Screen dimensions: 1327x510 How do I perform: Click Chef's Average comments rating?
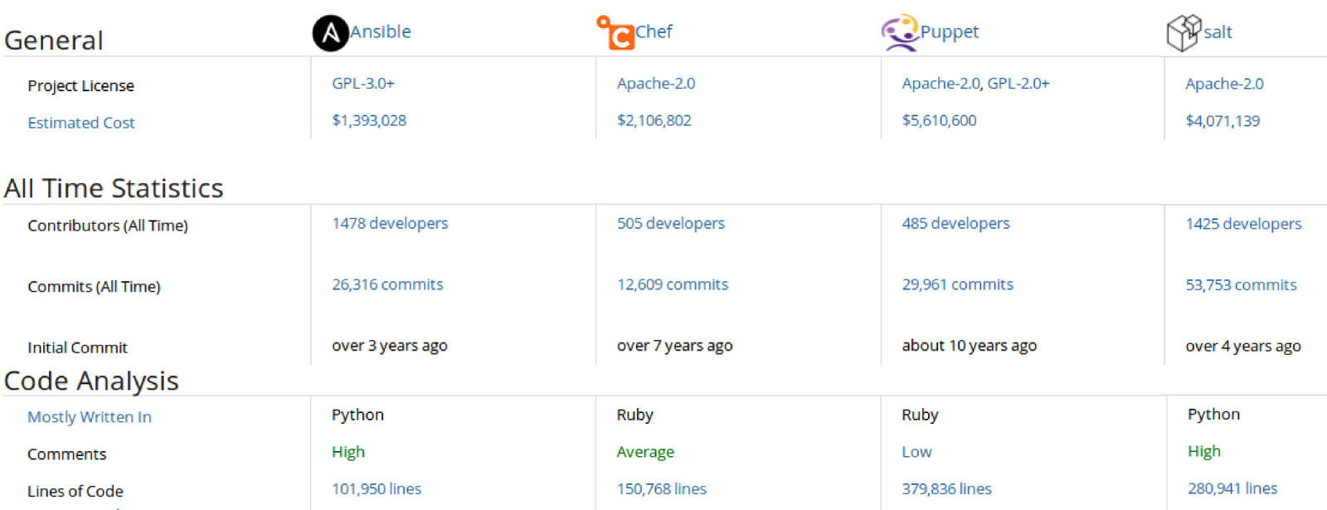645,452
